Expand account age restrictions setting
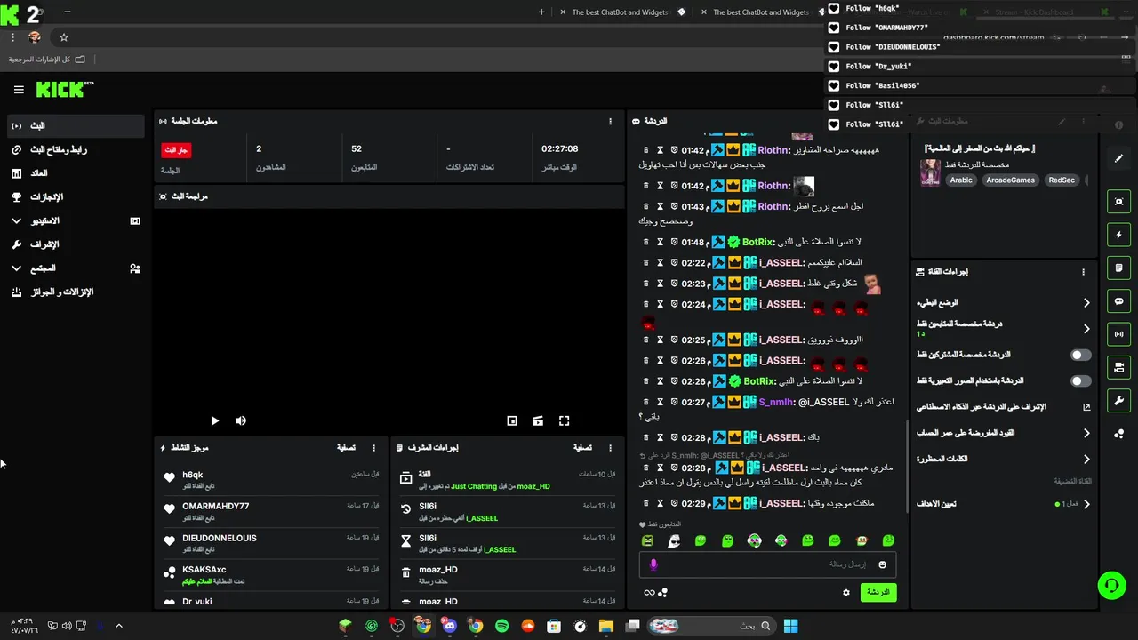 (x=1086, y=433)
